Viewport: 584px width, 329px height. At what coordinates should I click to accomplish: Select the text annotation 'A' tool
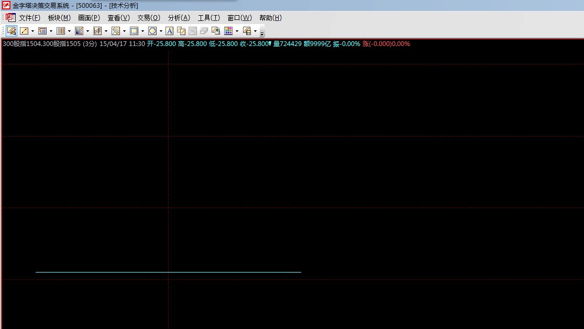click(x=170, y=31)
